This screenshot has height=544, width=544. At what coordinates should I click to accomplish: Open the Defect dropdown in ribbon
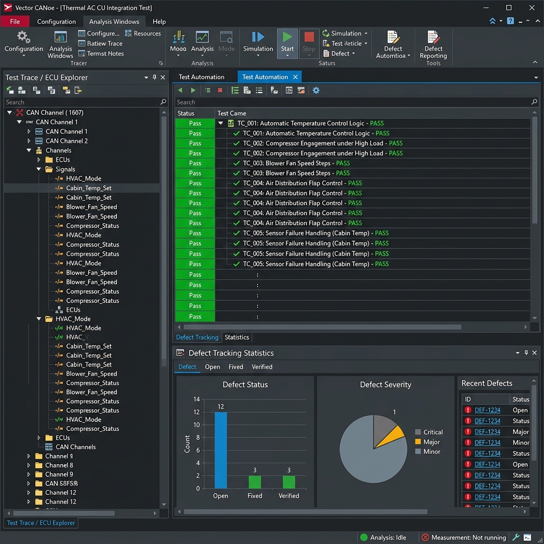pos(353,54)
